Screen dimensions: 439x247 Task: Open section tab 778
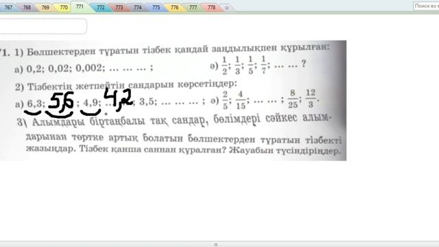(x=211, y=8)
